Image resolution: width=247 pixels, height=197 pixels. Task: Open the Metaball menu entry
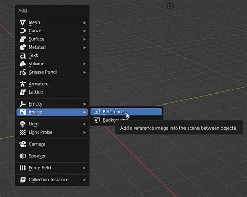click(x=52, y=47)
